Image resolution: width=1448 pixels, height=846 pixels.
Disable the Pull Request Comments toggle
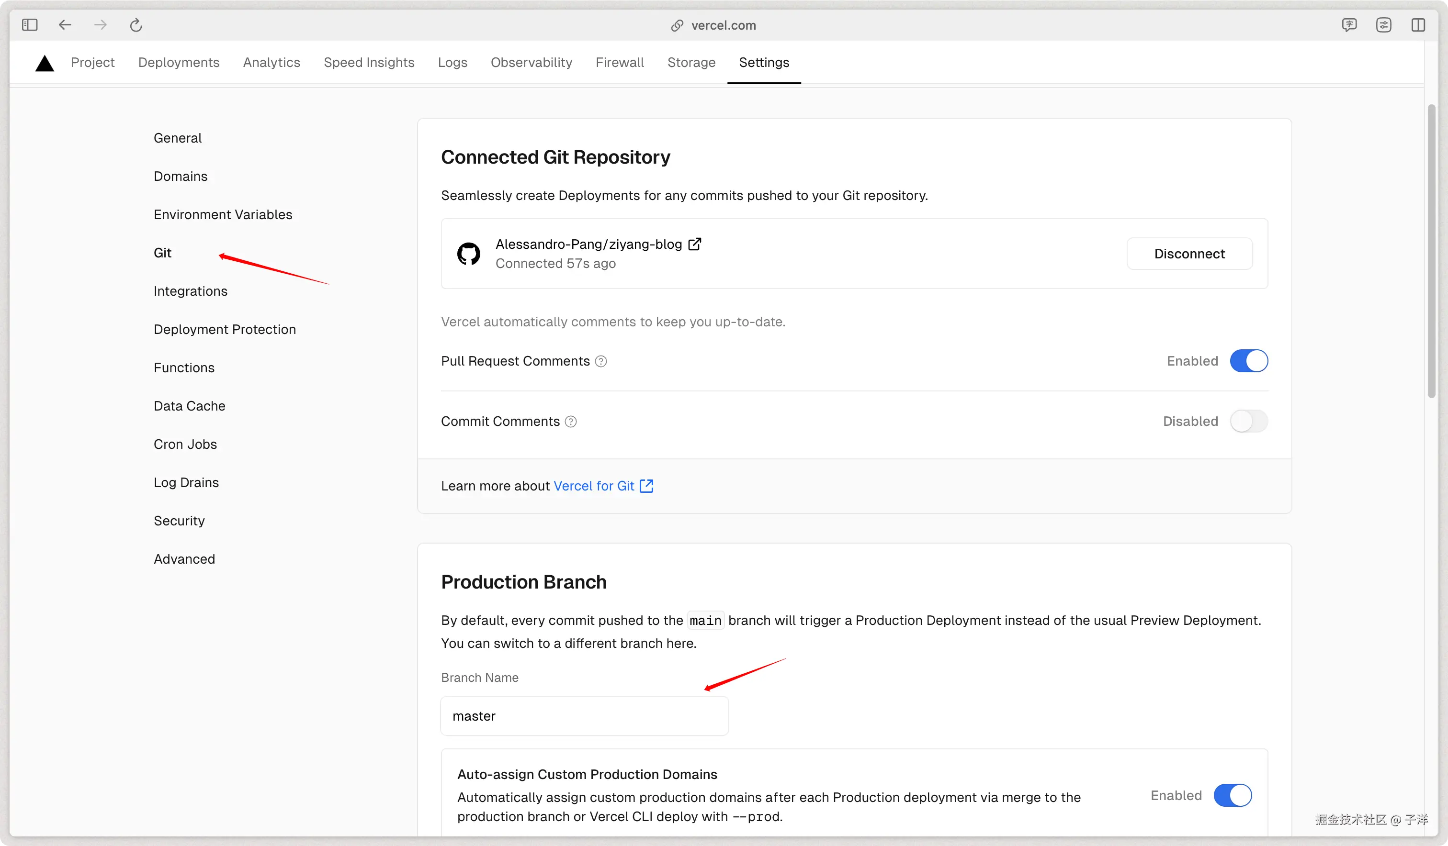pos(1249,361)
